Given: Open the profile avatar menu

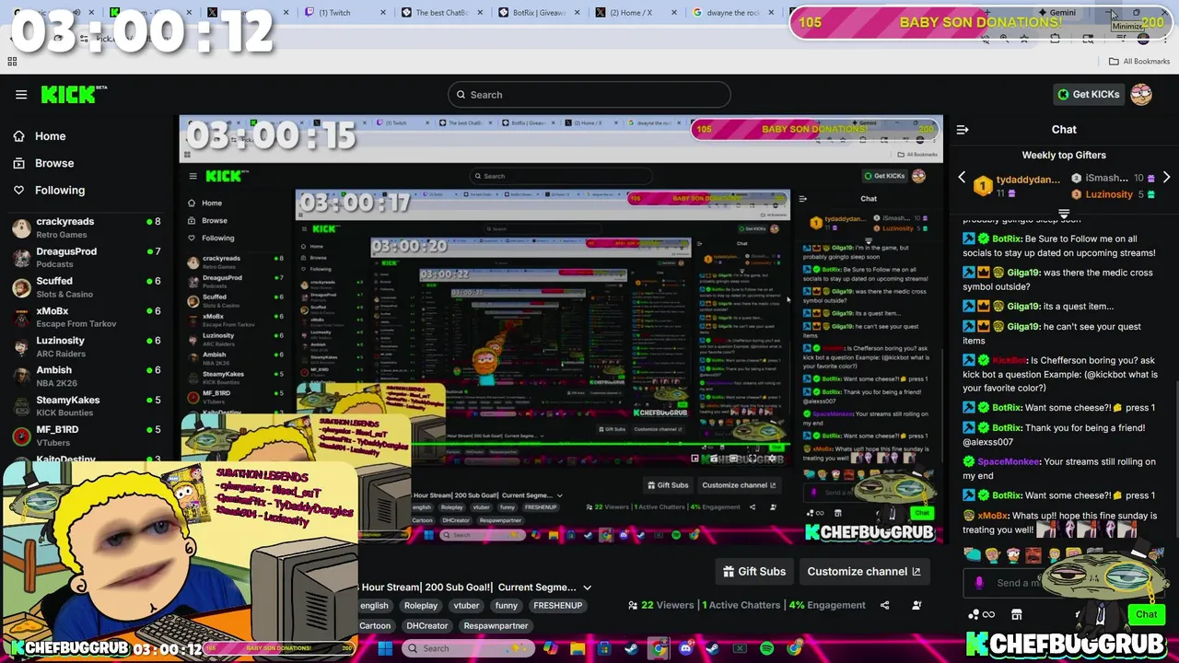Looking at the screenshot, I should (x=1141, y=94).
